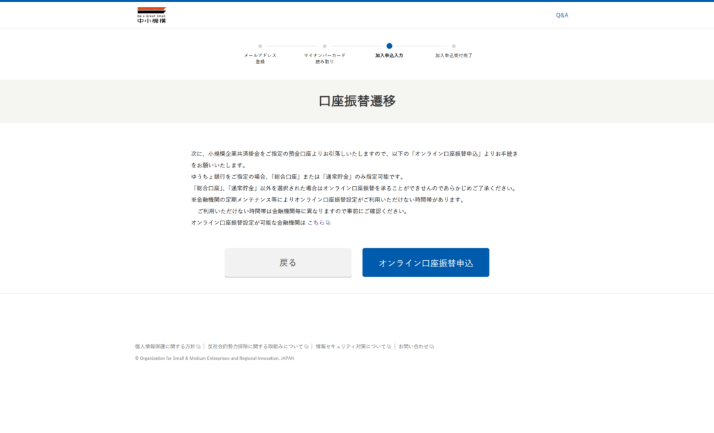Open the Q&A link

[x=562, y=15]
